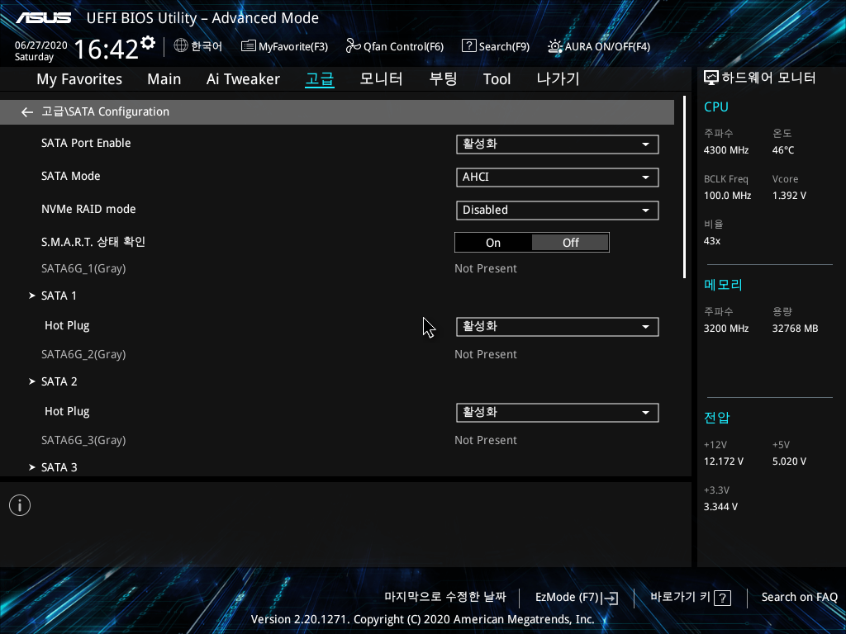
Task: Open Qfan Control fan icon
Action: [x=354, y=46]
